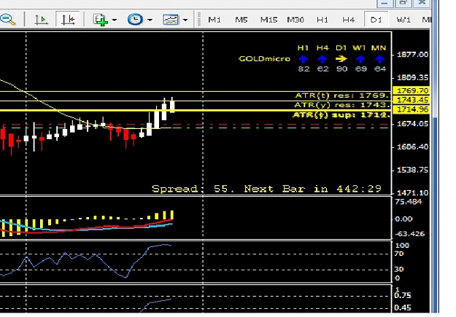Screen dimensions: 456x317
Task: Click the D1 sideways yellow arrow
Action: 341,59
